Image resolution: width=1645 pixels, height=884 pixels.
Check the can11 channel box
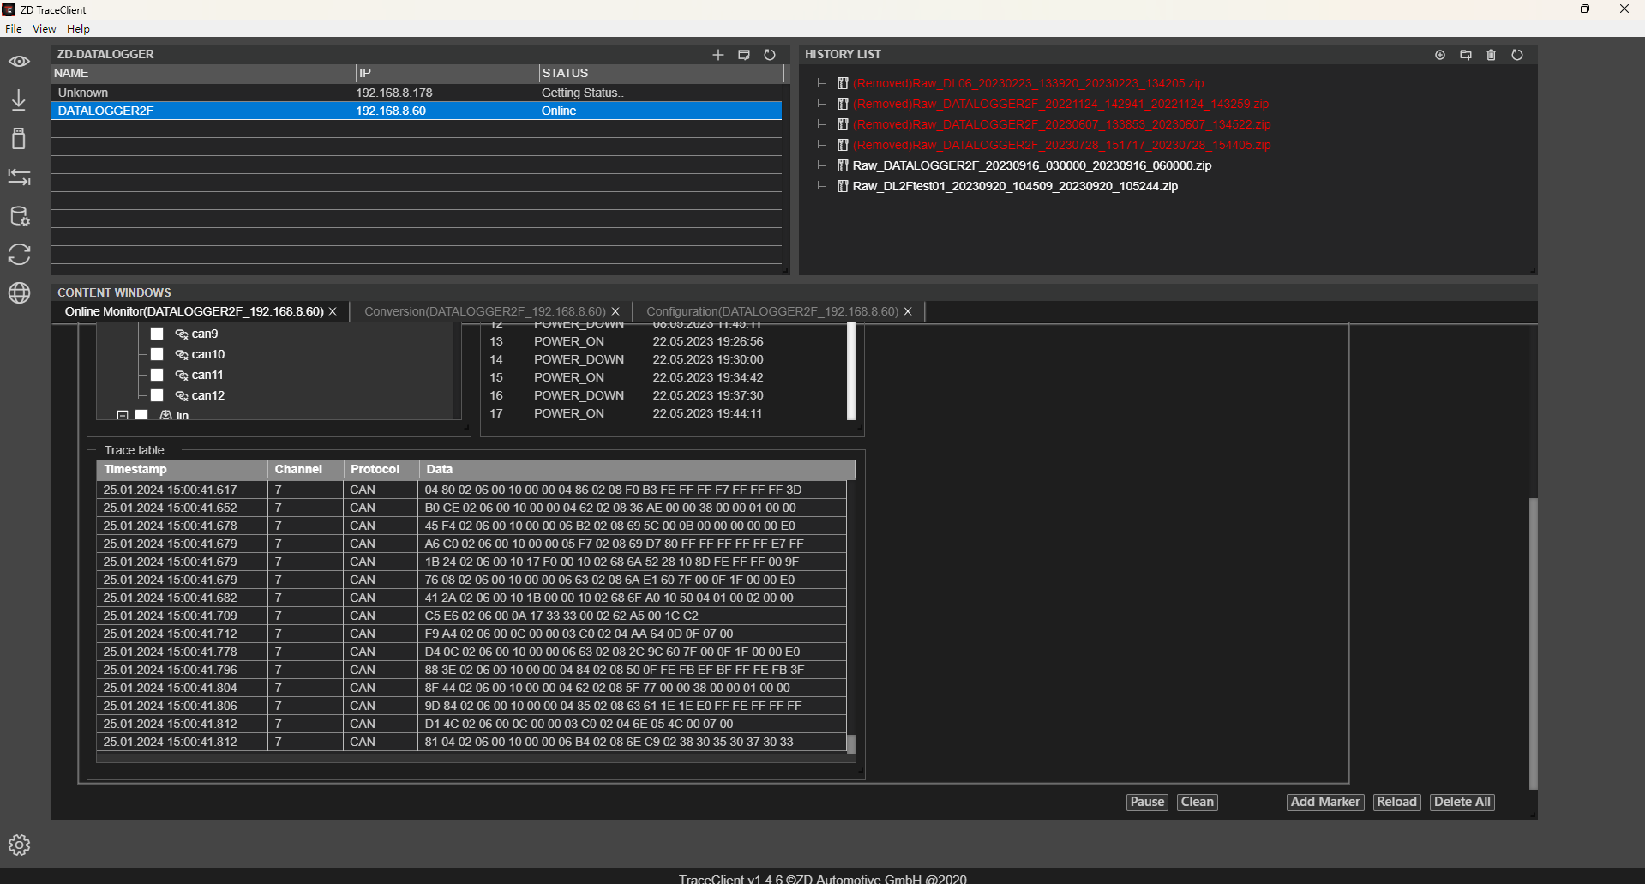pyautogui.click(x=157, y=375)
